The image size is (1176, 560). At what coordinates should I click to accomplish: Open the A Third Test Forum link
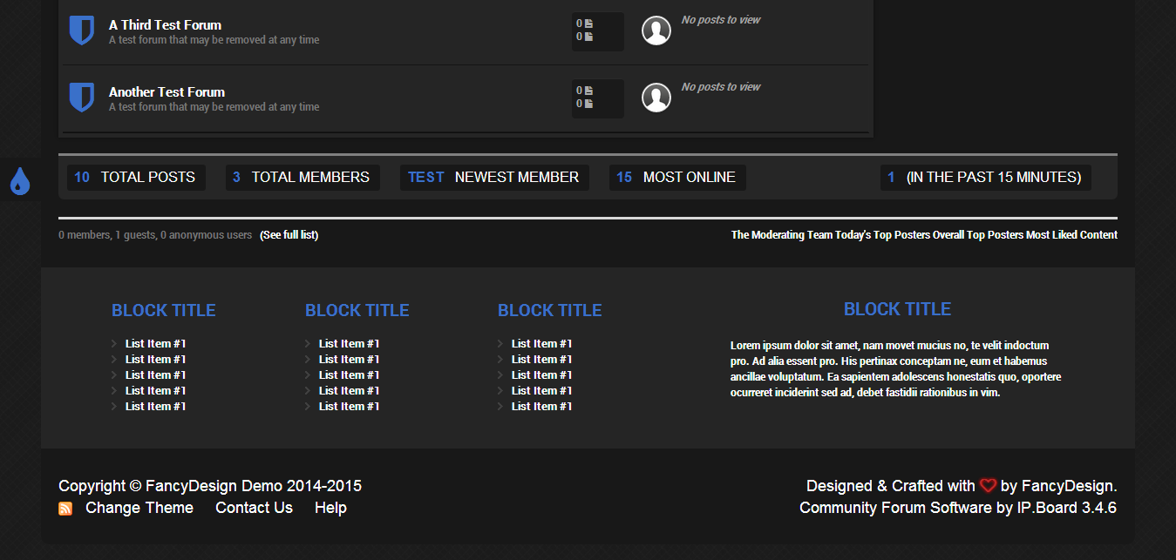coord(165,25)
